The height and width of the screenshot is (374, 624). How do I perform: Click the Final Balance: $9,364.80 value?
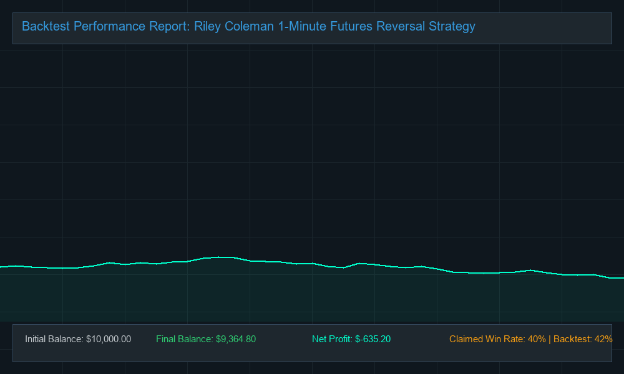206,339
